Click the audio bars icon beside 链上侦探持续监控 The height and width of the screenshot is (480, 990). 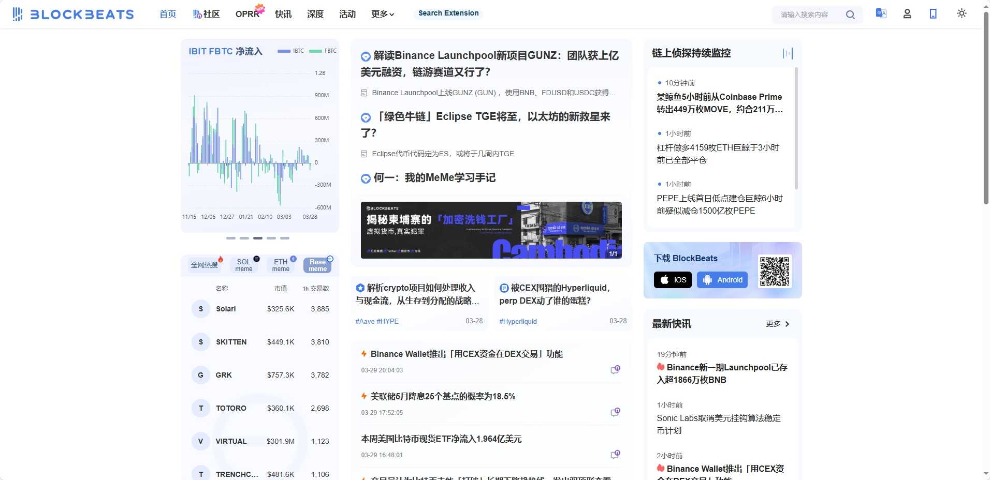point(787,53)
